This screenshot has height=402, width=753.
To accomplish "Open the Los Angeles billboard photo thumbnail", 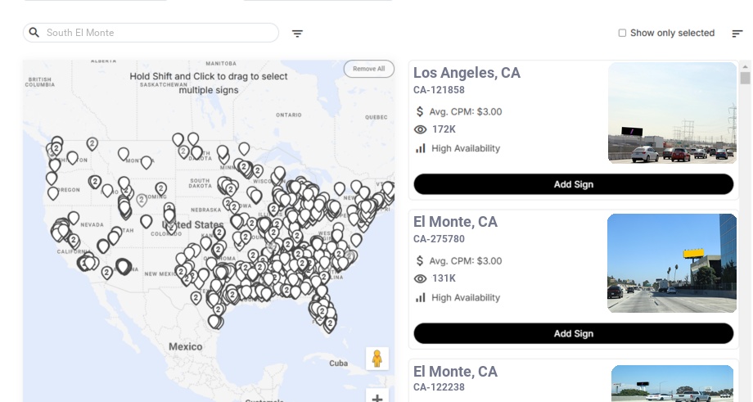I will (672, 113).
